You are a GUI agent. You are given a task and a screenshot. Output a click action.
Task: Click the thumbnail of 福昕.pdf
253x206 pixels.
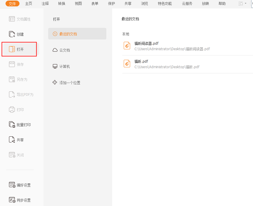(x=127, y=64)
